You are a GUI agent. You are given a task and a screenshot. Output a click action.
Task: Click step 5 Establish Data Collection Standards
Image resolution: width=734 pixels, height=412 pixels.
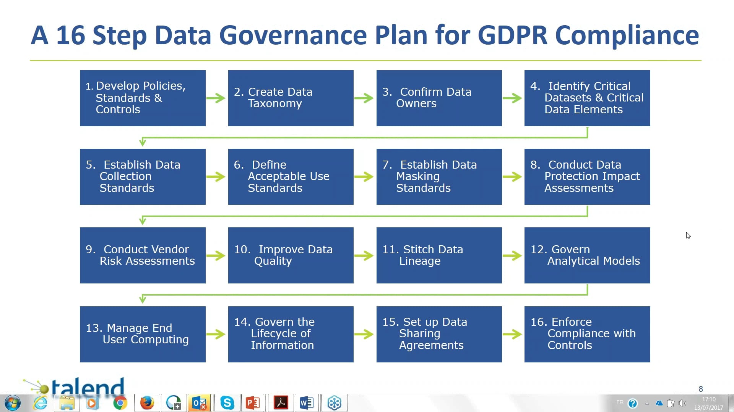(x=143, y=177)
